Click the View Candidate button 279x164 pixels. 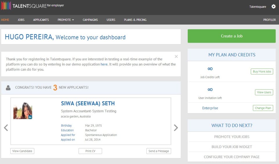click(22, 151)
